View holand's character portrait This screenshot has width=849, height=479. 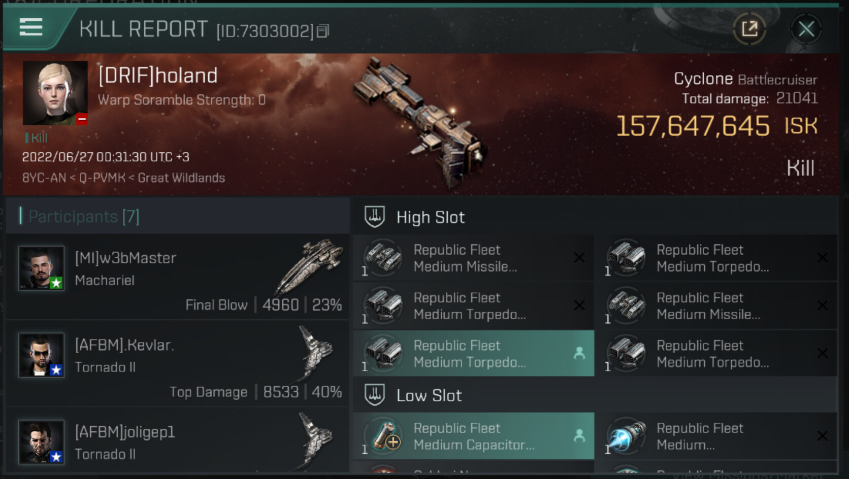pyautogui.click(x=55, y=93)
